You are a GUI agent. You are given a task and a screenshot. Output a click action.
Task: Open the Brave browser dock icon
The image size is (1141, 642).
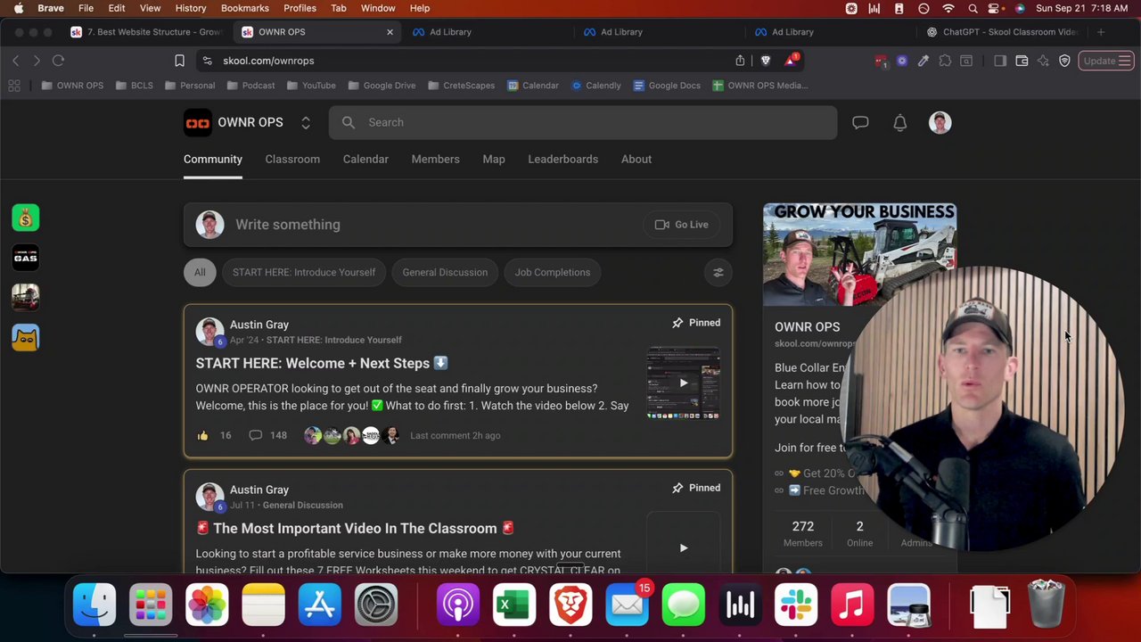click(x=570, y=605)
